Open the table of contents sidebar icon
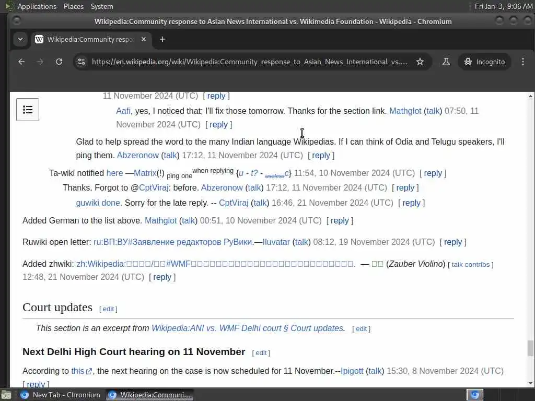The image size is (535, 401). (28, 110)
